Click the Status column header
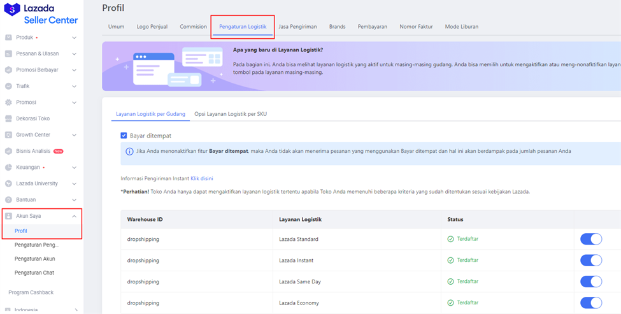This screenshot has width=621, height=314. tap(455, 219)
